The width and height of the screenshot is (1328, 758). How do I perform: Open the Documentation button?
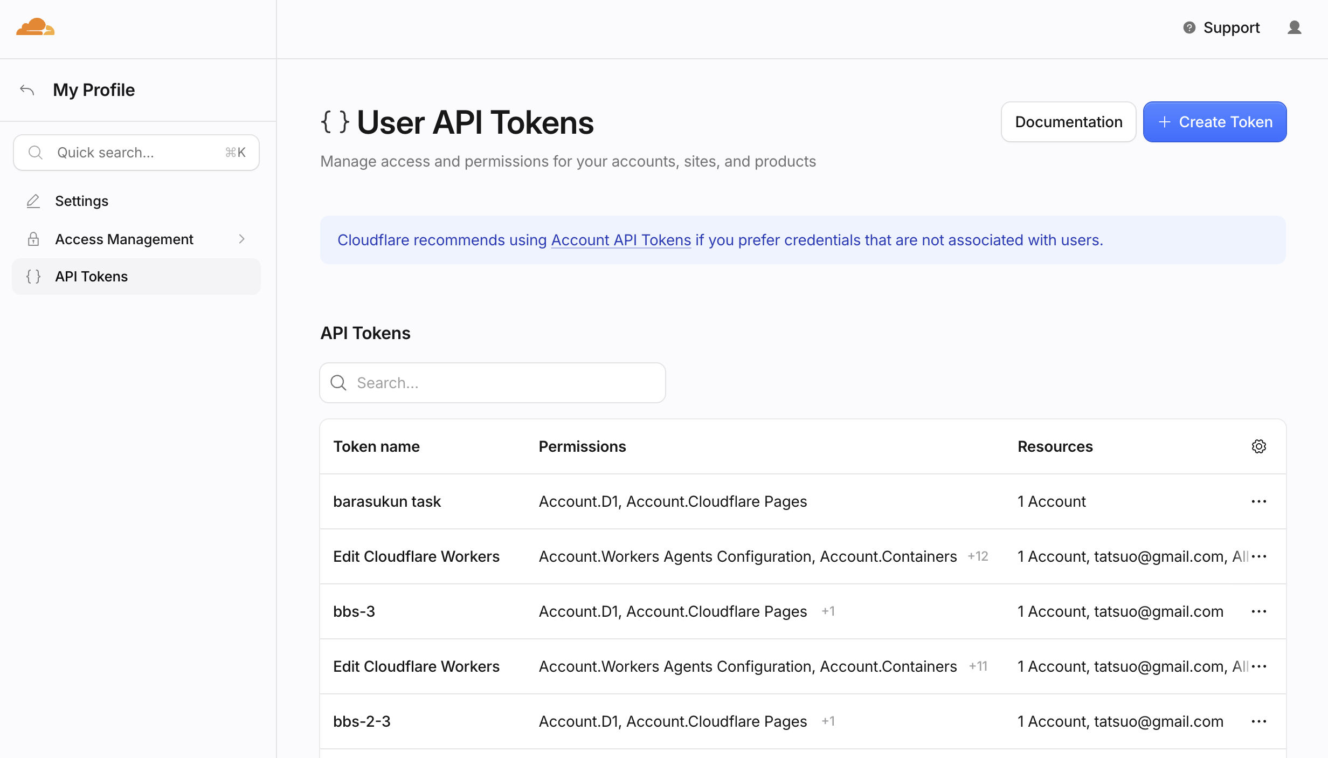pos(1069,122)
